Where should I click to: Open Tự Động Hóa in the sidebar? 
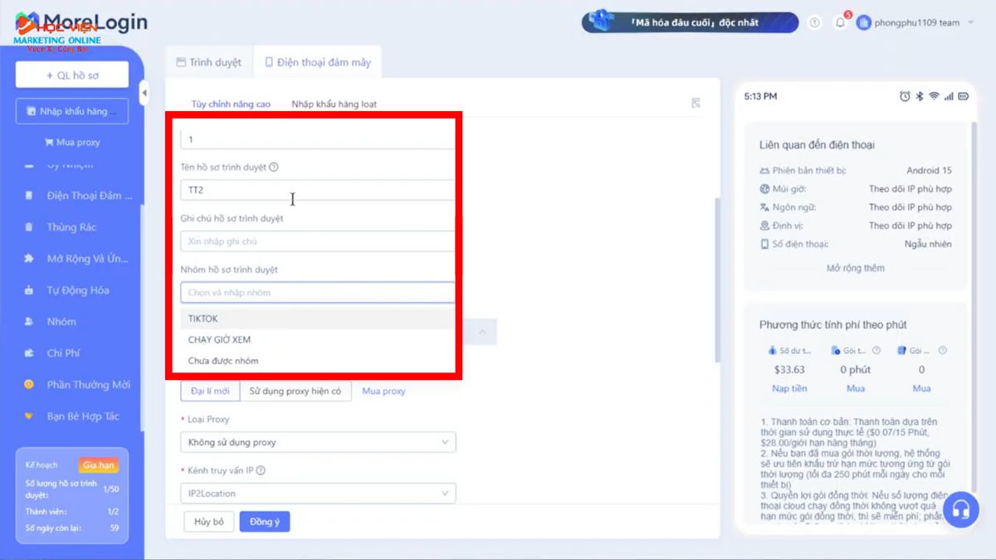pyautogui.click(x=77, y=290)
